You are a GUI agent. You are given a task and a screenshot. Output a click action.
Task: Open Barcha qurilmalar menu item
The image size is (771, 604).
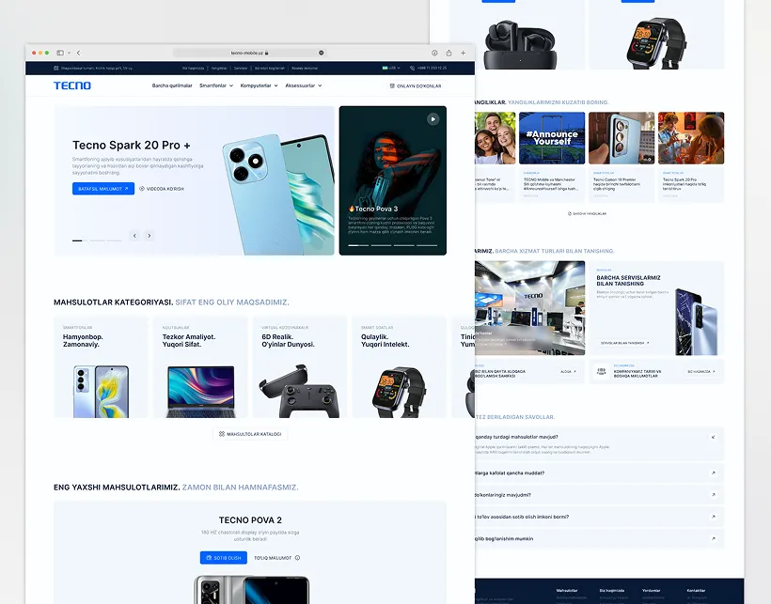(x=172, y=85)
